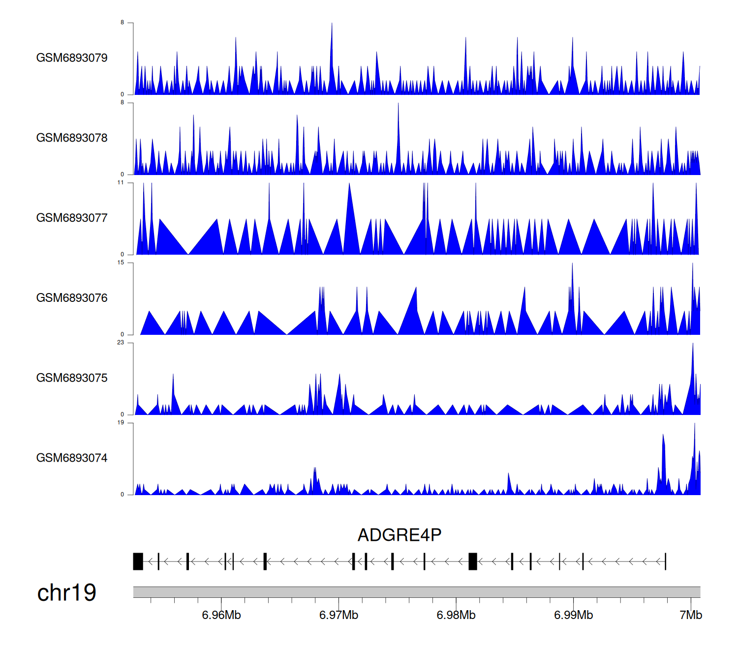This screenshot has height=649, width=738.
Task: Click the 6.97Mb axis position label
Action: coord(338,615)
